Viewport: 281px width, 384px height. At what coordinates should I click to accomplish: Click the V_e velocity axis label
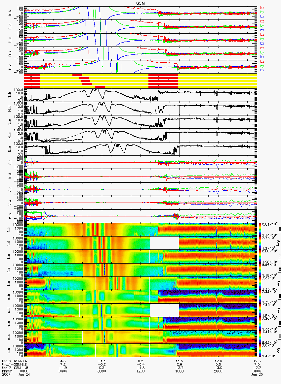pyautogui.click(x=10, y=203)
